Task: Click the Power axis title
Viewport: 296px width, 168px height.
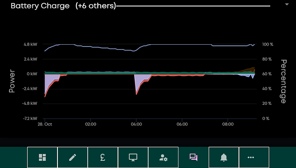Action: pos(12,81)
